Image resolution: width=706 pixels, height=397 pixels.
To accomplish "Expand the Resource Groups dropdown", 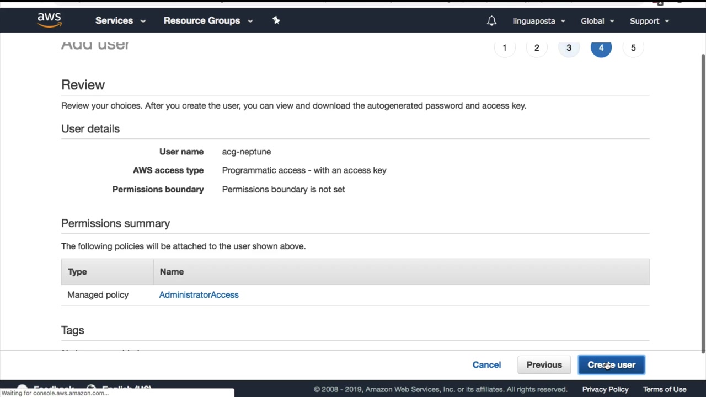I will 208,21.
